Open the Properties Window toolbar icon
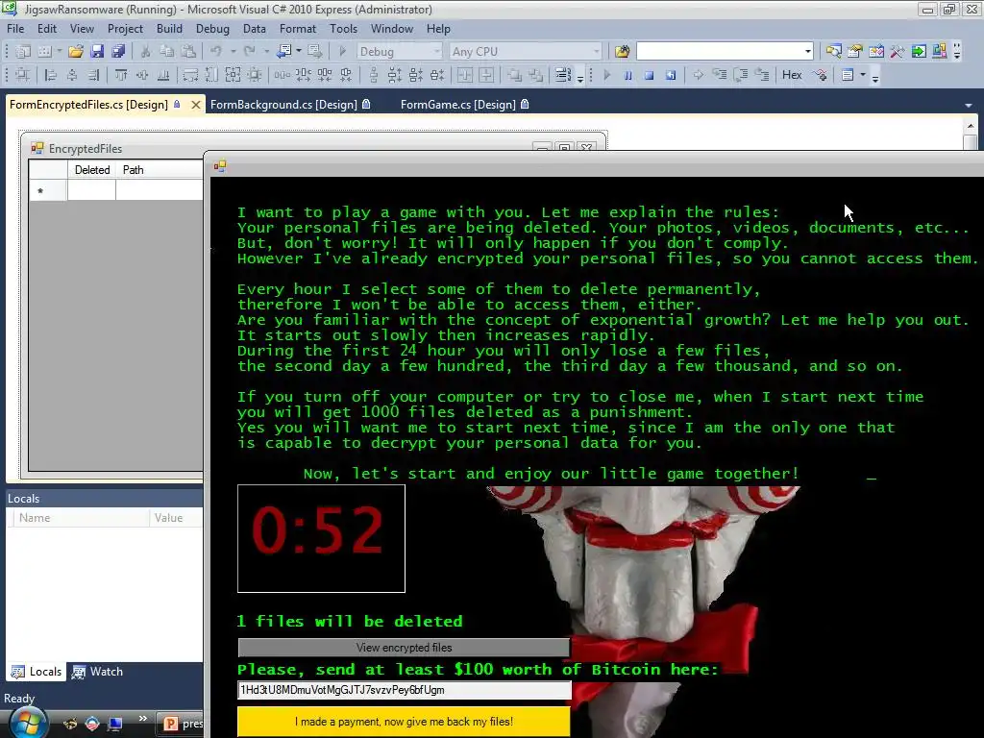The image size is (984, 738). [854, 52]
